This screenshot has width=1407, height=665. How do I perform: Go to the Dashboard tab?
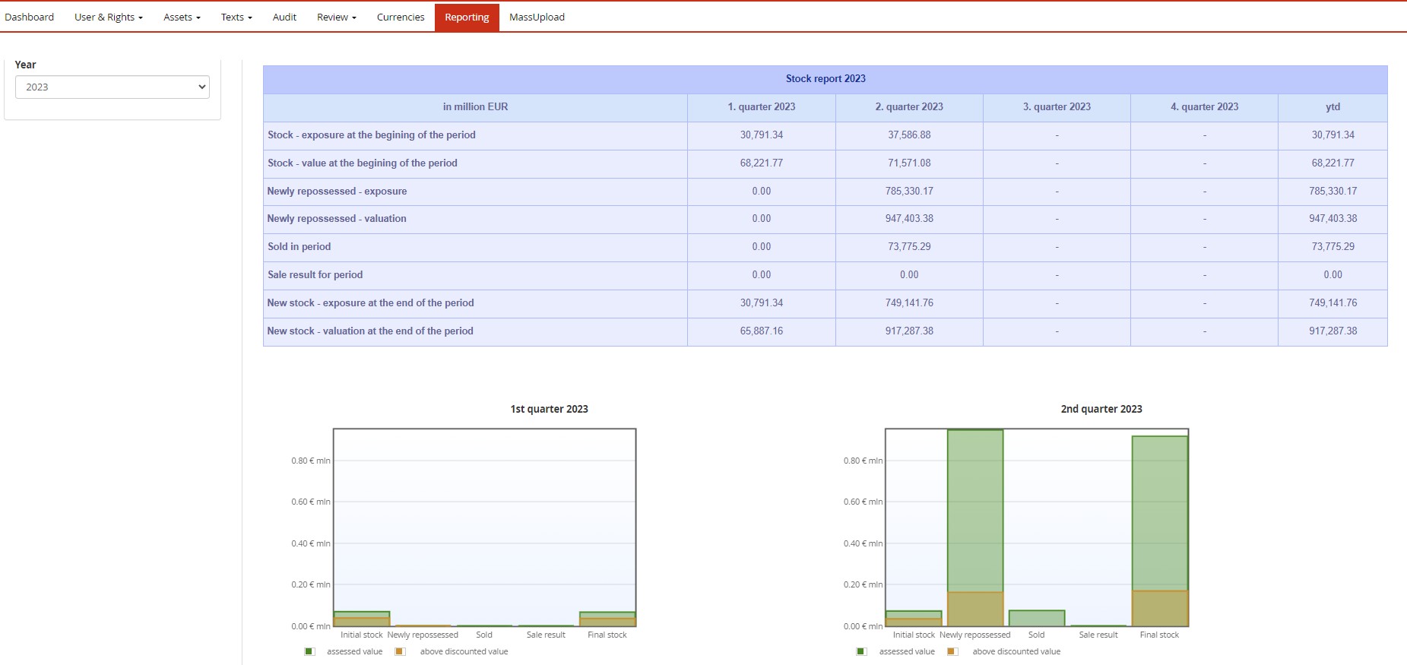[x=30, y=17]
